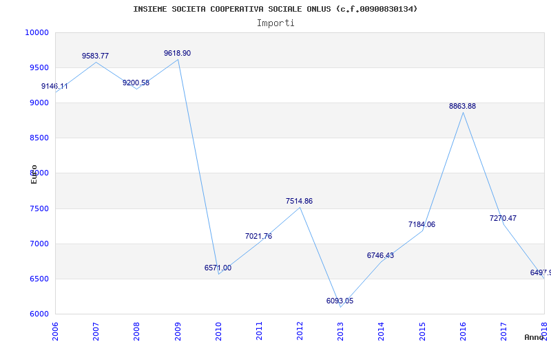Click the 9000 y-axis tick label
This screenshot has height=344, width=551.
pyautogui.click(x=39, y=103)
